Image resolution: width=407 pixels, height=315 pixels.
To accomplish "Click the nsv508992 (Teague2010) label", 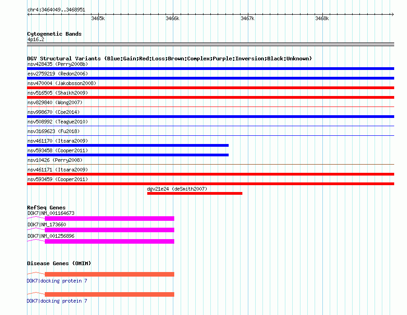I will click(x=58, y=122).
